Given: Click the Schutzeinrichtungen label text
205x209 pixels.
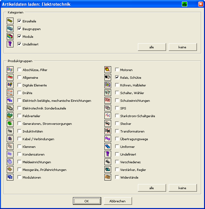Looking at the screenshot, I should [135, 100].
